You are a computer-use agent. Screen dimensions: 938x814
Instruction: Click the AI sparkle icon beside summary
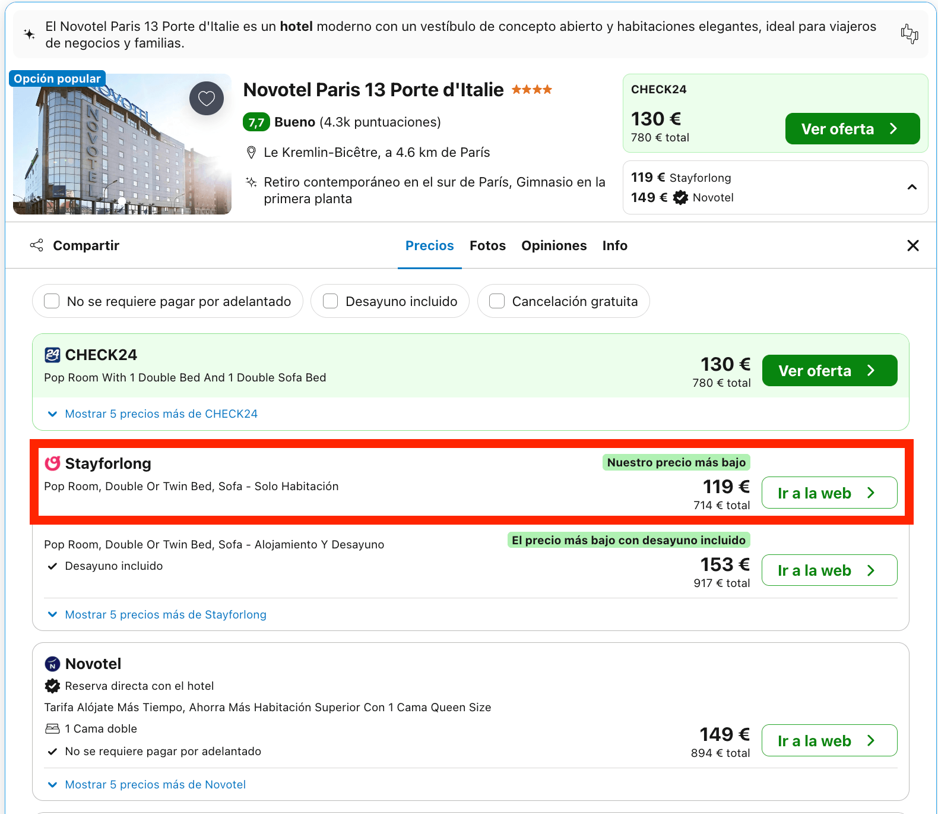[29, 34]
